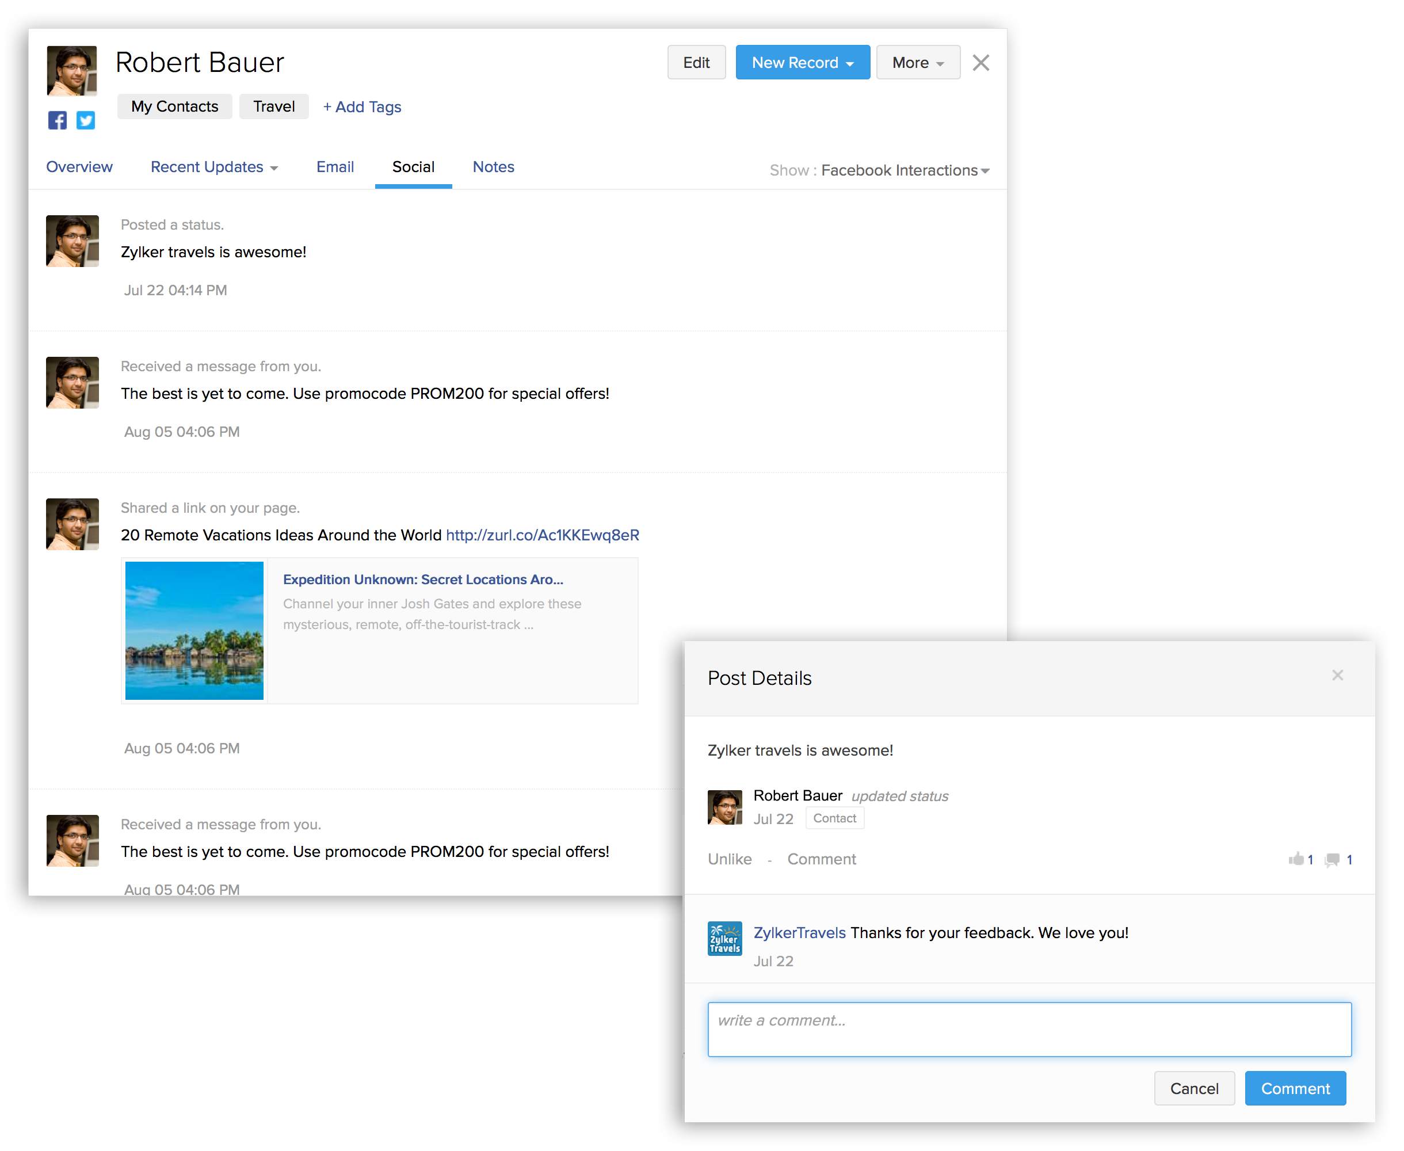The image size is (1404, 1151).
Task: Click the Post Details heading
Action: pyautogui.click(x=759, y=679)
